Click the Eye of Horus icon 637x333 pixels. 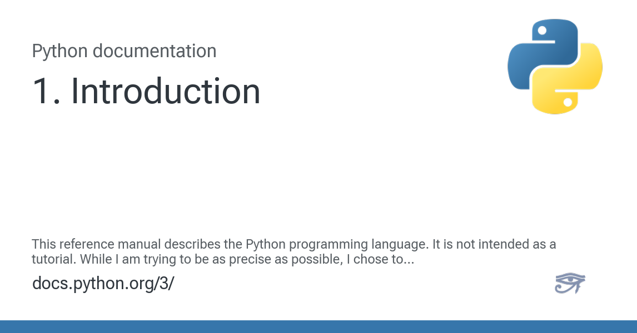570,283
